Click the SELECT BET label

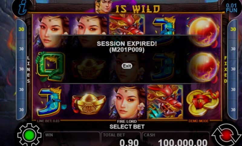(127, 127)
